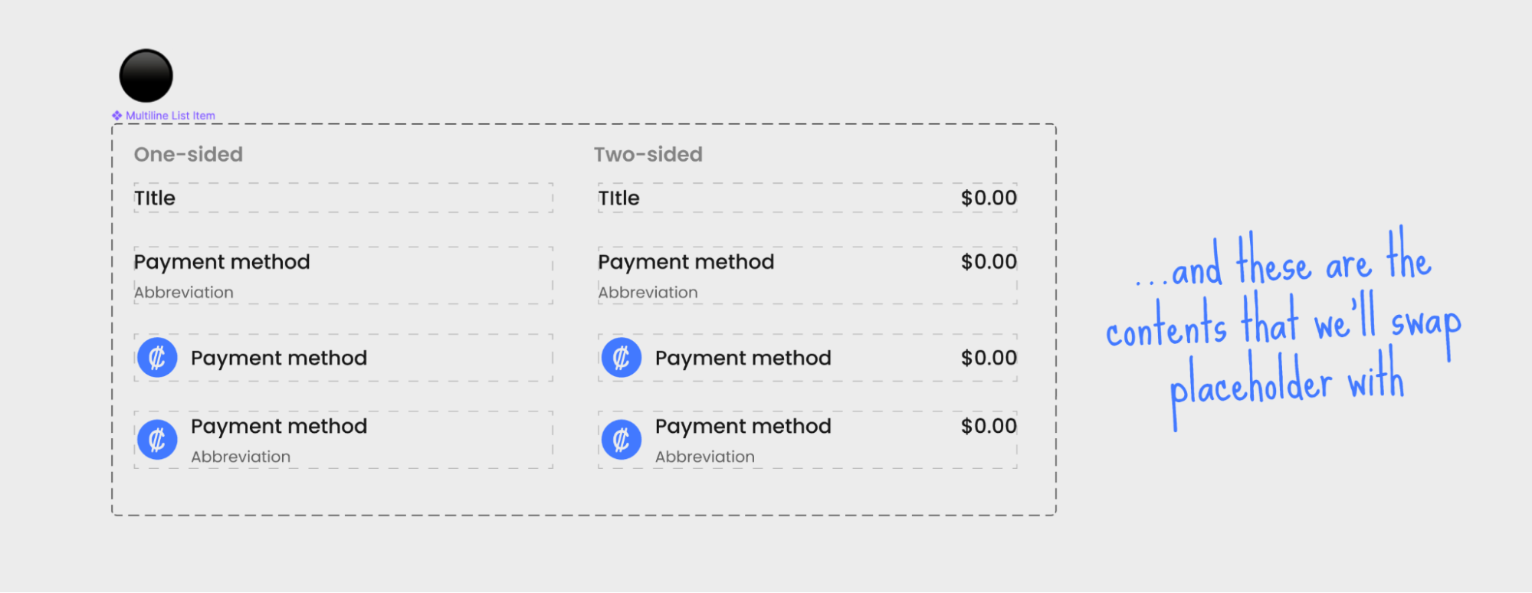
Task: Click coin icon in Two-sided row with Abbreviation
Action: (622, 440)
